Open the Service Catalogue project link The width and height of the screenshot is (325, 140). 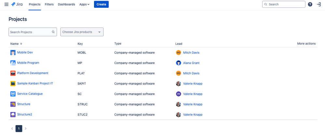(x=30, y=94)
